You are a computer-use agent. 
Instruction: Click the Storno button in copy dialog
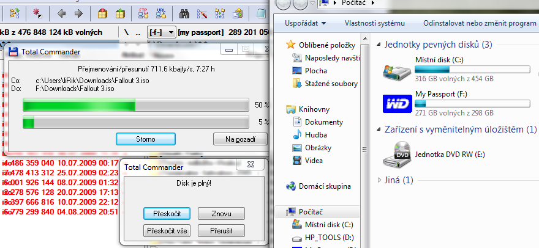[146, 139]
